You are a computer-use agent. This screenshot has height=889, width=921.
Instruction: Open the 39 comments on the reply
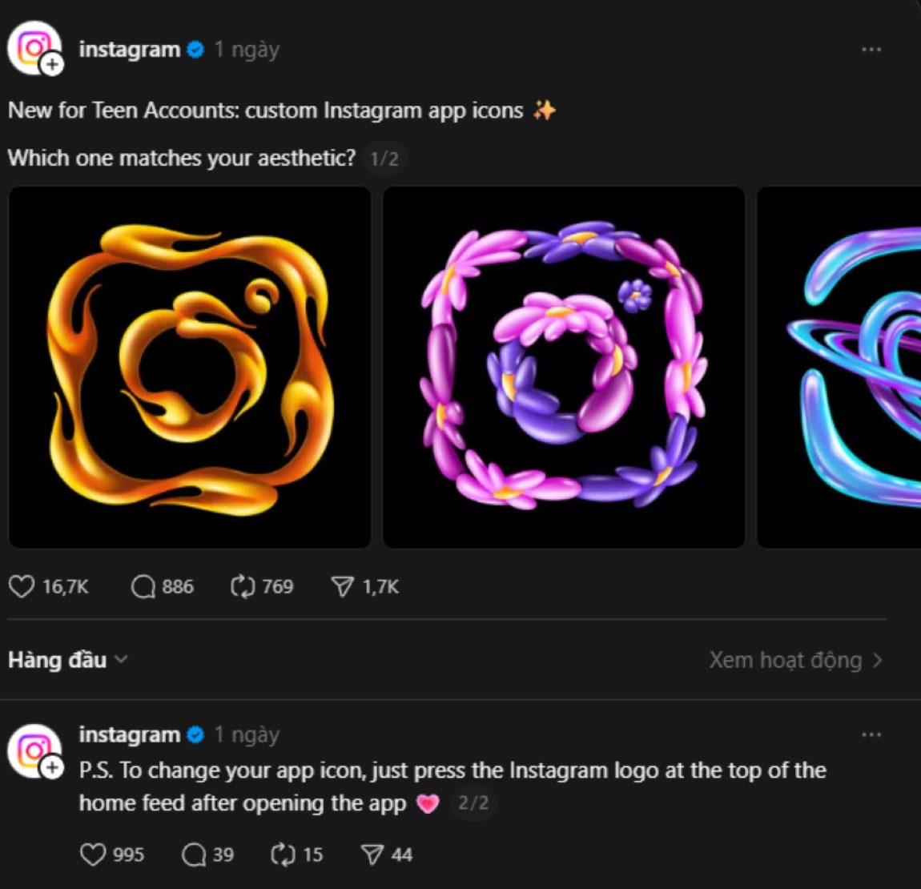(192, 855)
